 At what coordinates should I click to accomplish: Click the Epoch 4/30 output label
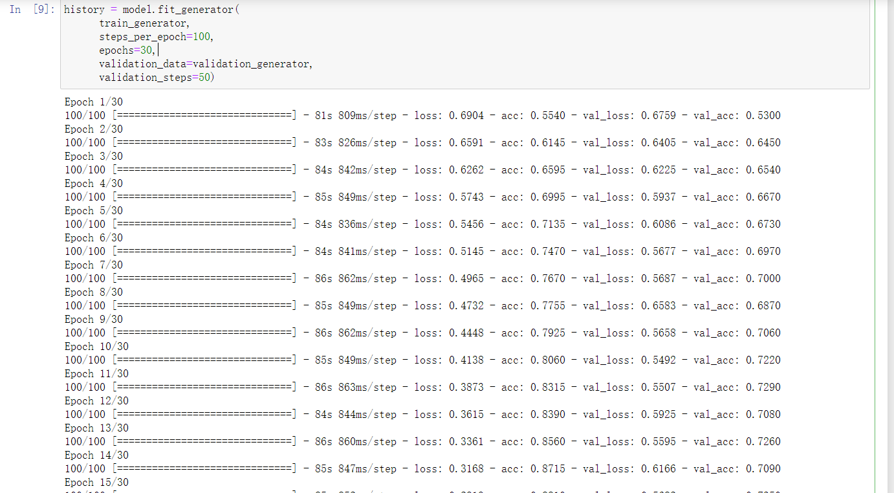tap(94, 184)
